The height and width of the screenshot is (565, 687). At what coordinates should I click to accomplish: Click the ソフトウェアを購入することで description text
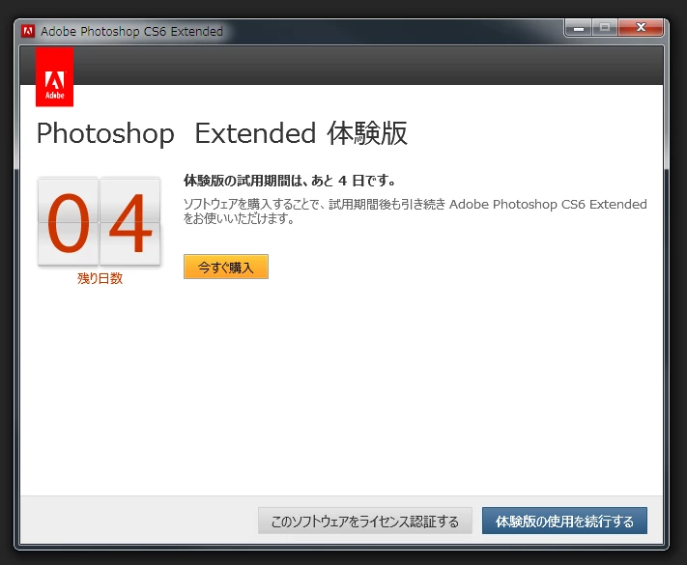[x=415, y=212]
